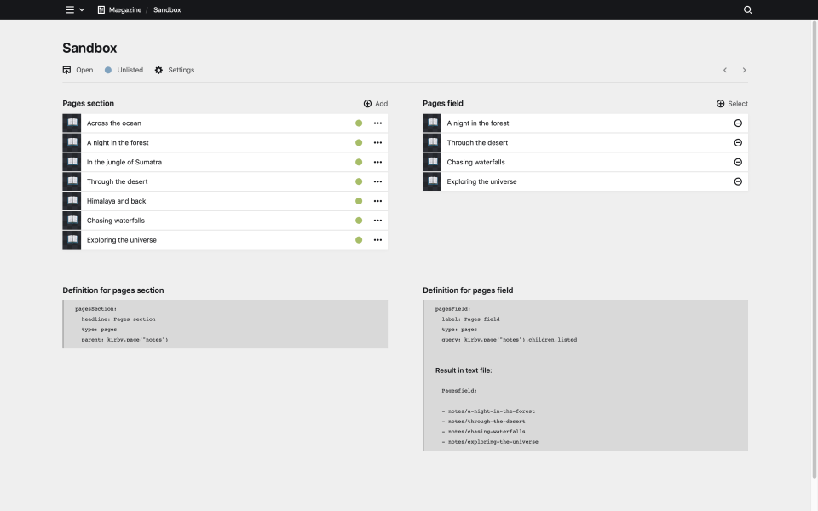
Task: Remove 'Chasing waterfalls' from field list
Action: click(738, 162)
